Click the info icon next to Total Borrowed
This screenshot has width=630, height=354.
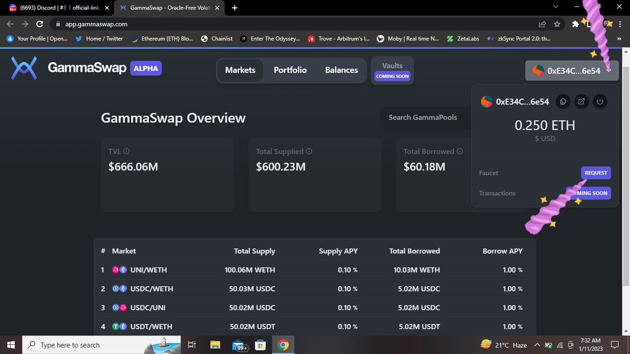tap(460, 152)
